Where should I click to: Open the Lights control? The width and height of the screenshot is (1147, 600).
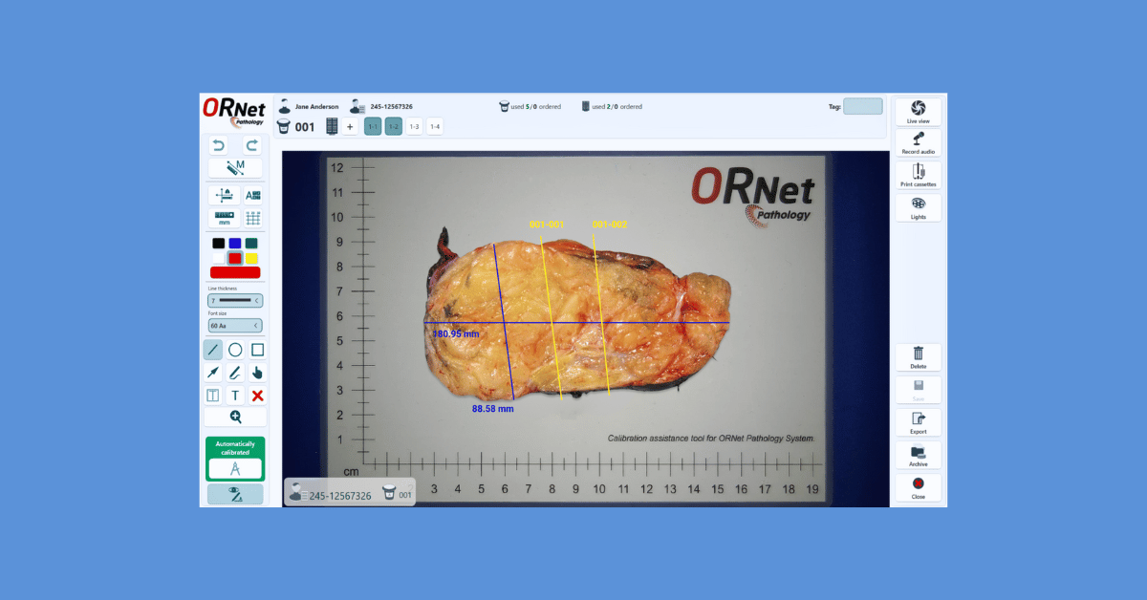tap(919, 207)
